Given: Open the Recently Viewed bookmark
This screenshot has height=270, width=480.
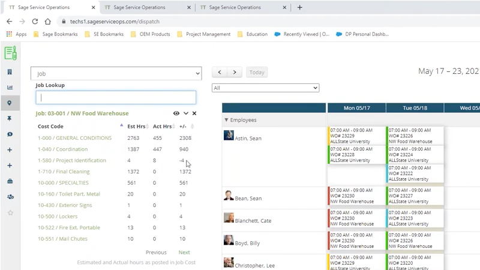Looking at the screenshot, I should [302, 34].
